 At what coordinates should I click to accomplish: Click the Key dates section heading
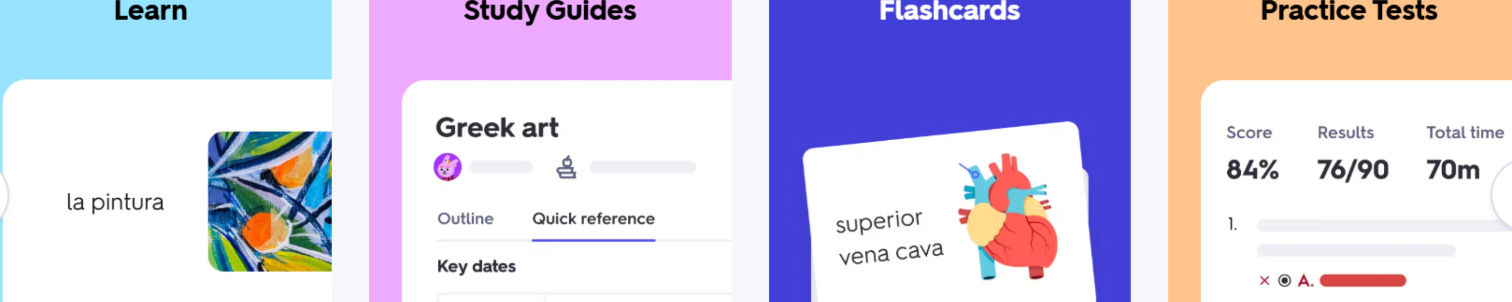tap(476, 266)
